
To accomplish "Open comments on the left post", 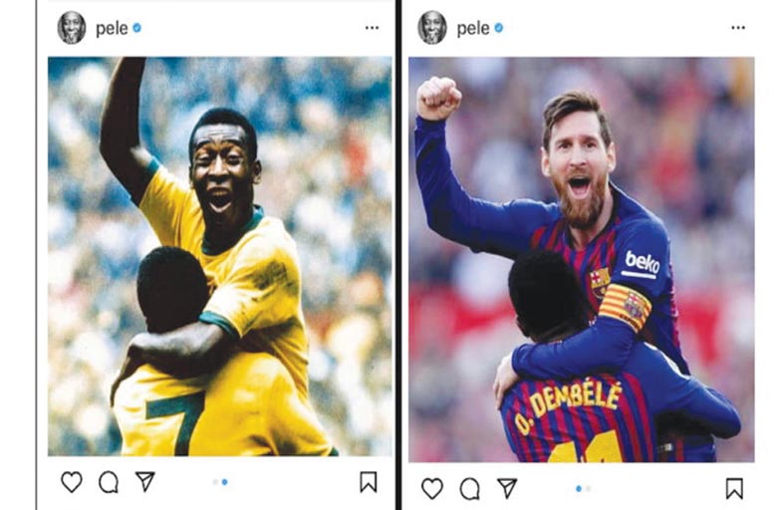I will click(x=109, y=482).
